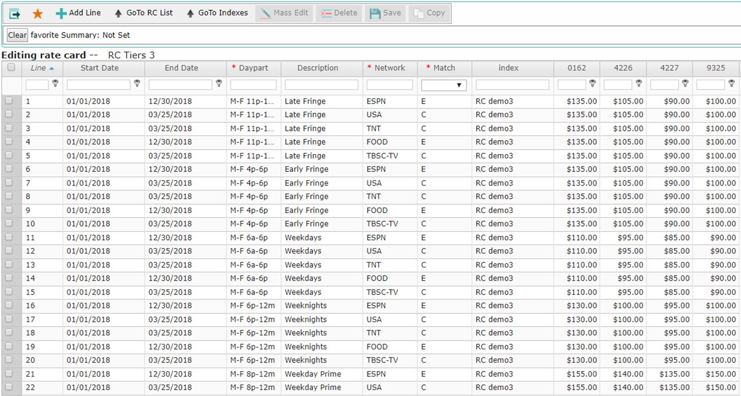Image resolution: width=741 pixels, height=396 pixels.
Task: Click the index filter input
Action: [x=512, y=85]
